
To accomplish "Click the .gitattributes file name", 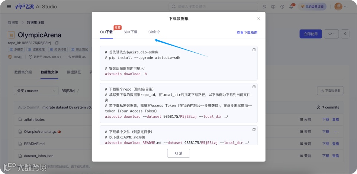I will pos(34,119).
